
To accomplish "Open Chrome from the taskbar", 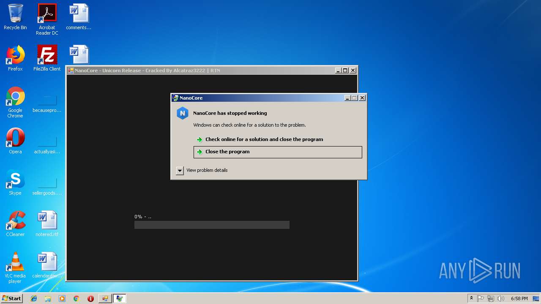I will tap(76, 299).
